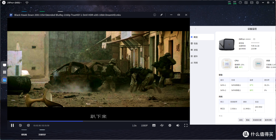Click the 38℃ temperature value

coord(251,90)
